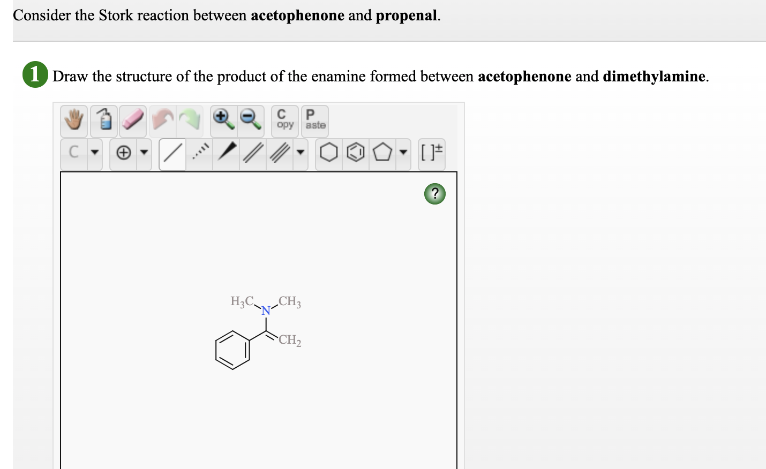Select the solid wedge bond tool
This screenshot has width=766, height=469.
[226, 154]
